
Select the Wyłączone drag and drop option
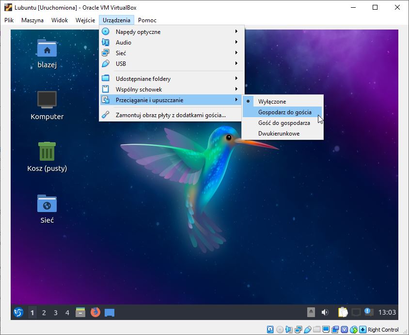(x=283, y=101)
